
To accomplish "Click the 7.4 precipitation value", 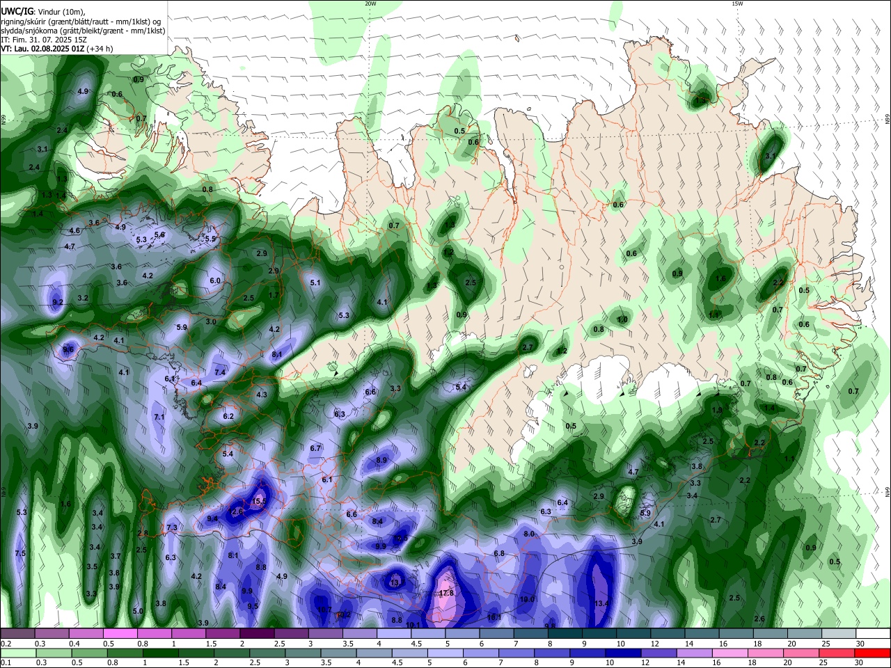I will (x=220, y=372).
